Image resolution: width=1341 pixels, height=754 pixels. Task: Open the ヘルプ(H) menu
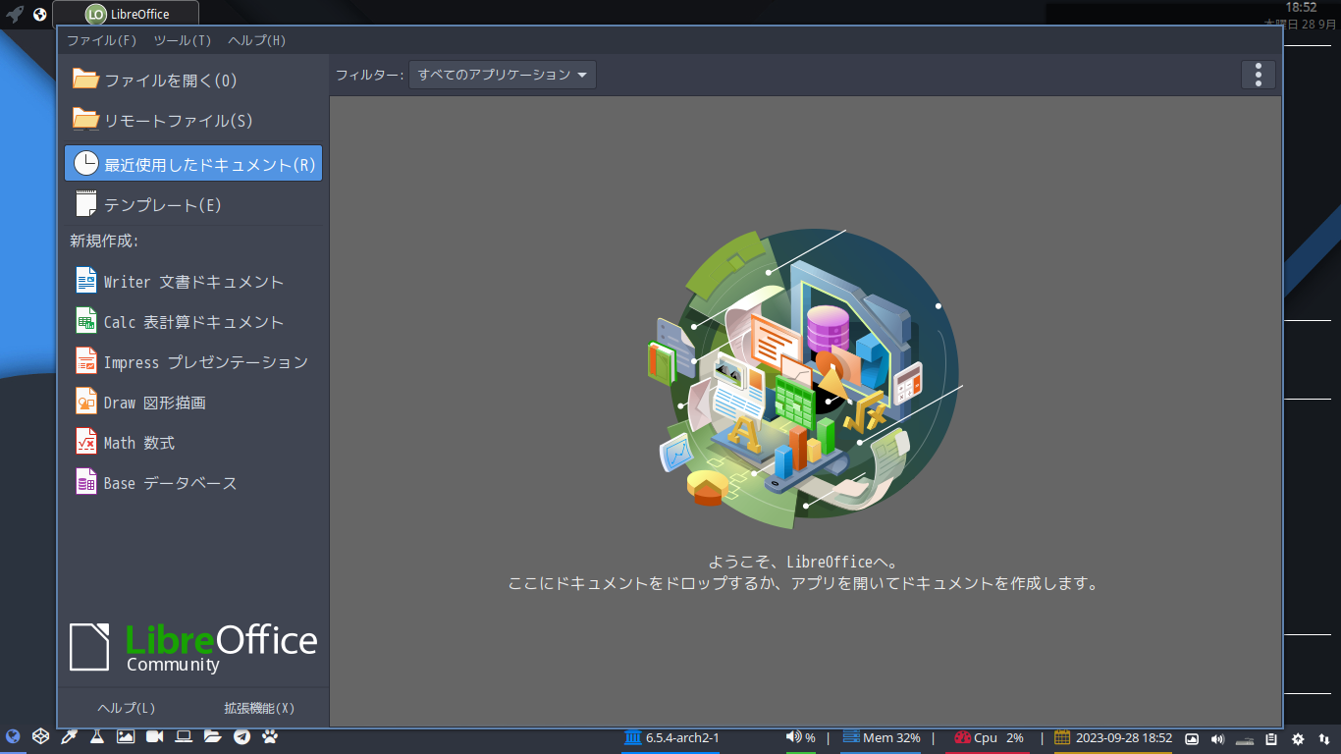(x=257, y=40)
